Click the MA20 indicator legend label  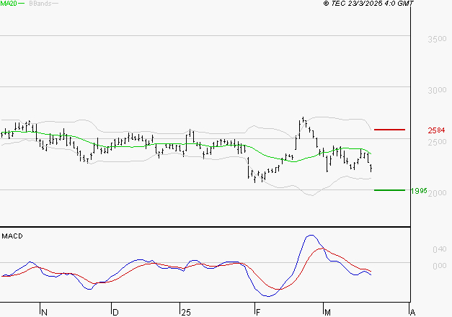(9, 4)
